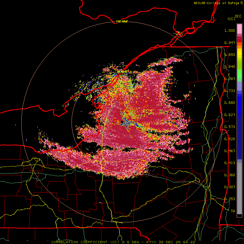Screen dimensions: 244x244
Task: Select the 0.733 scale value
Action: click(230, 91)
